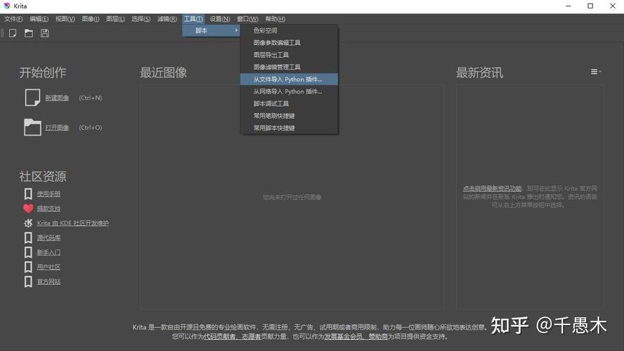Open the 新手入门 link
This screenshot has height=351, width=624.
point(48,253)
